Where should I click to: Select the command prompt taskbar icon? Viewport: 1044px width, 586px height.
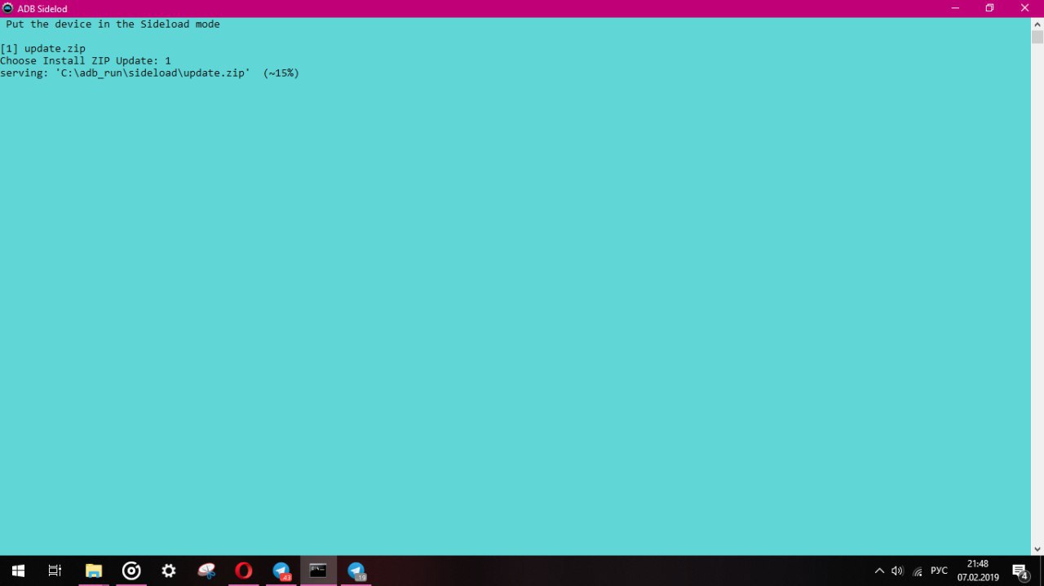(x=318, y=571)
